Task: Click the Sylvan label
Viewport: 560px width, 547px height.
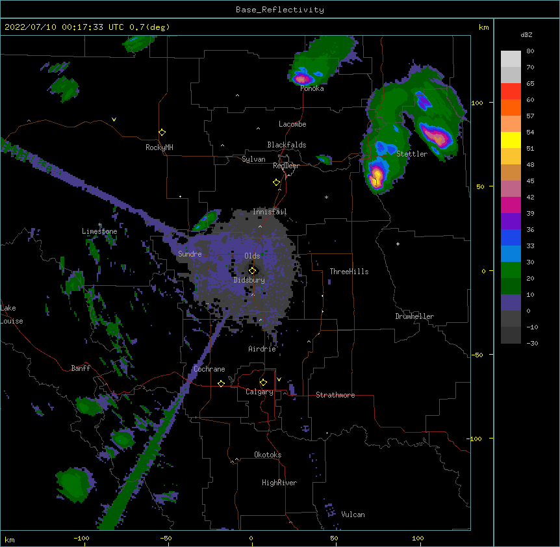Action: [253, 159]
